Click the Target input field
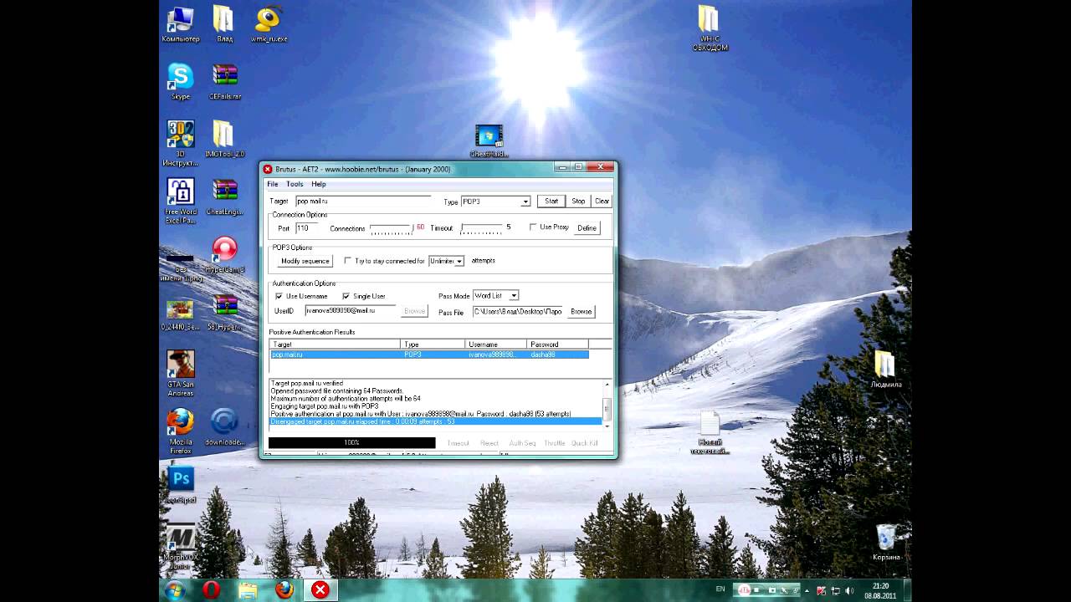 click(363, 202)
